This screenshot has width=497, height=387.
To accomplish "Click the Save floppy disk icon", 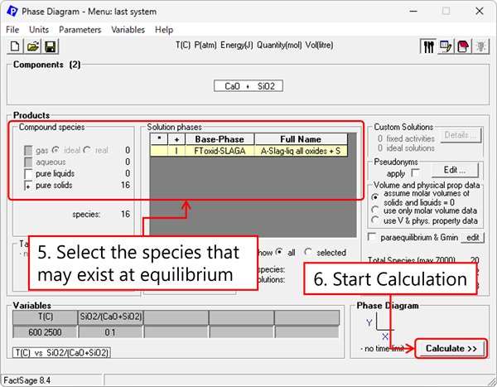I will click(x=51, y=46).
